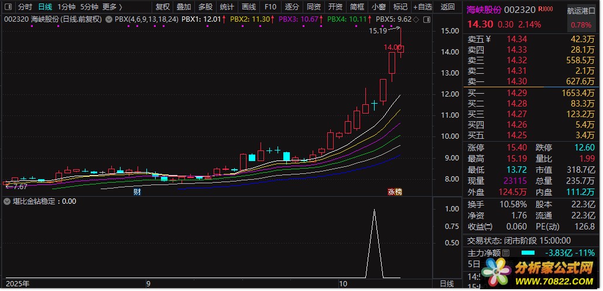
Task: Click the 涨榜 marker below the candlesticks
Action: point(395,192)
